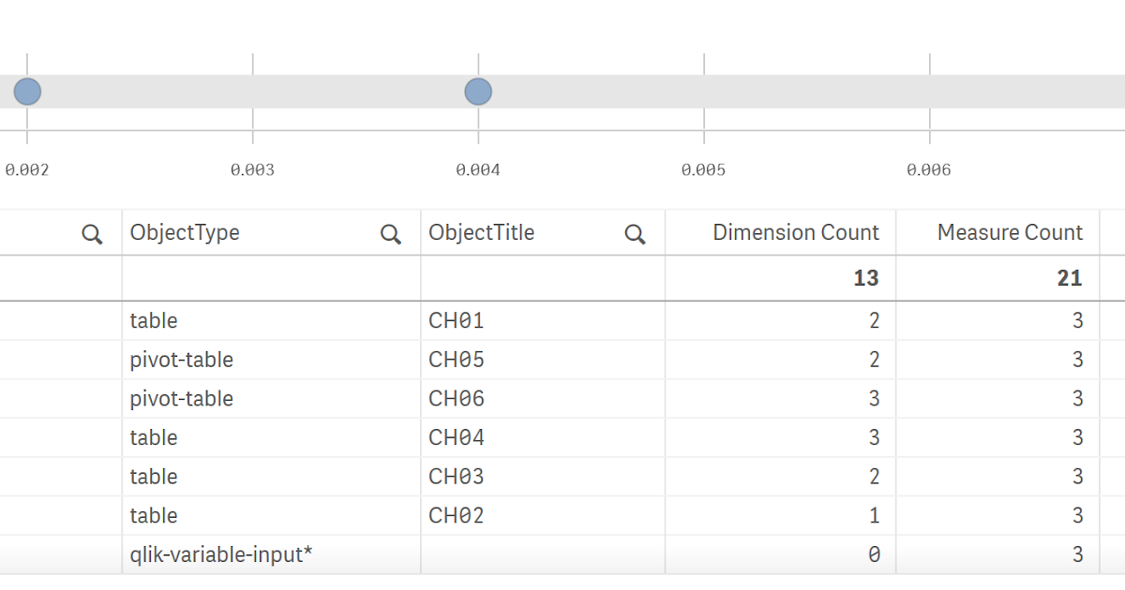This screenshot has height=590, width=1125.
Task: Sort the table by Measure Count
Action: coord(1010,232)
